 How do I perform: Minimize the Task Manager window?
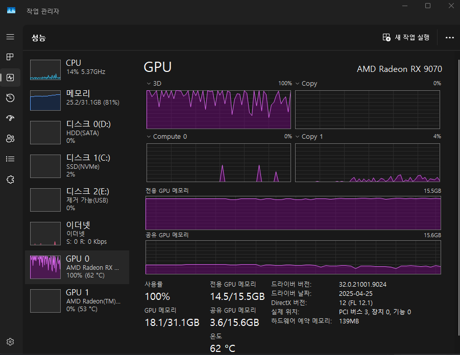click(405, 6)
